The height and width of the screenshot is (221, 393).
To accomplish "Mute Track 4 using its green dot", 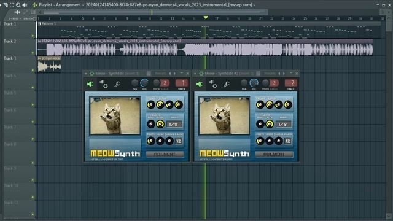I will [x=33, y=87].
